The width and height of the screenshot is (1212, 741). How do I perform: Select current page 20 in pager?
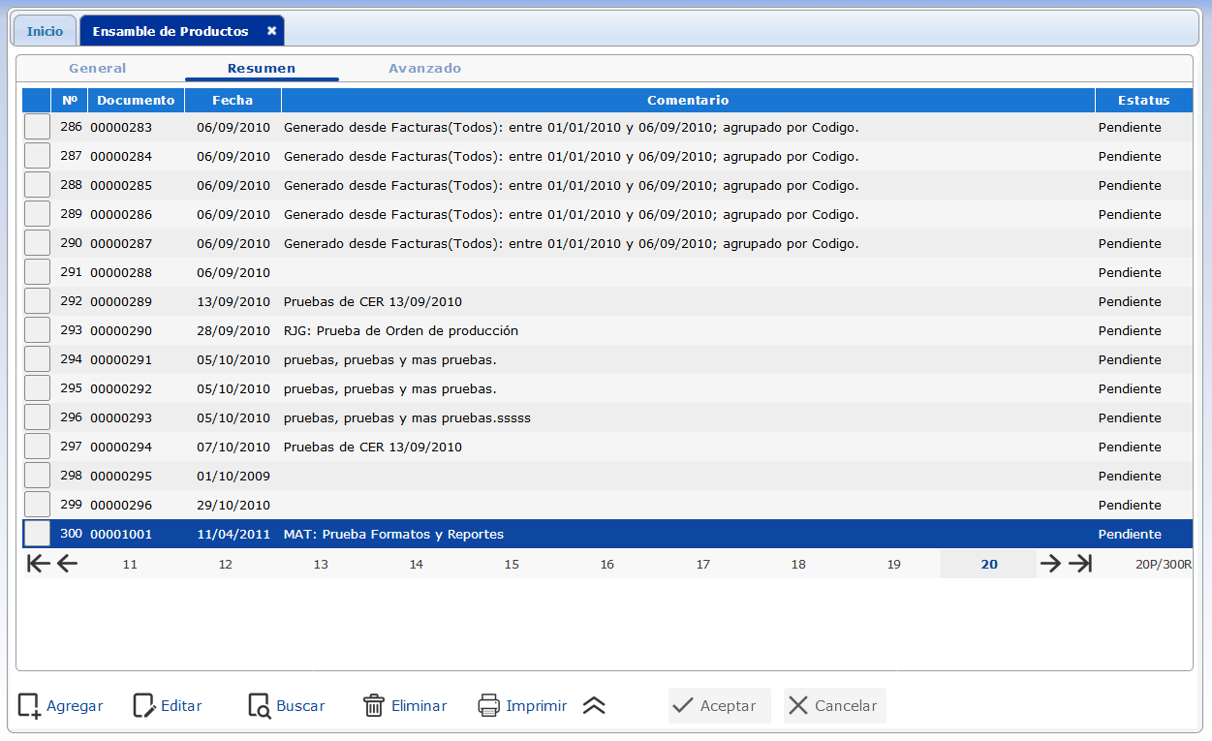point(989,564)
